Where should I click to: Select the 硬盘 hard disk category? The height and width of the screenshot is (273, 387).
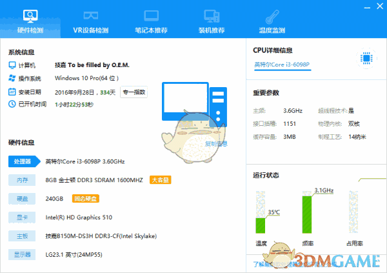tap(22, 199)
